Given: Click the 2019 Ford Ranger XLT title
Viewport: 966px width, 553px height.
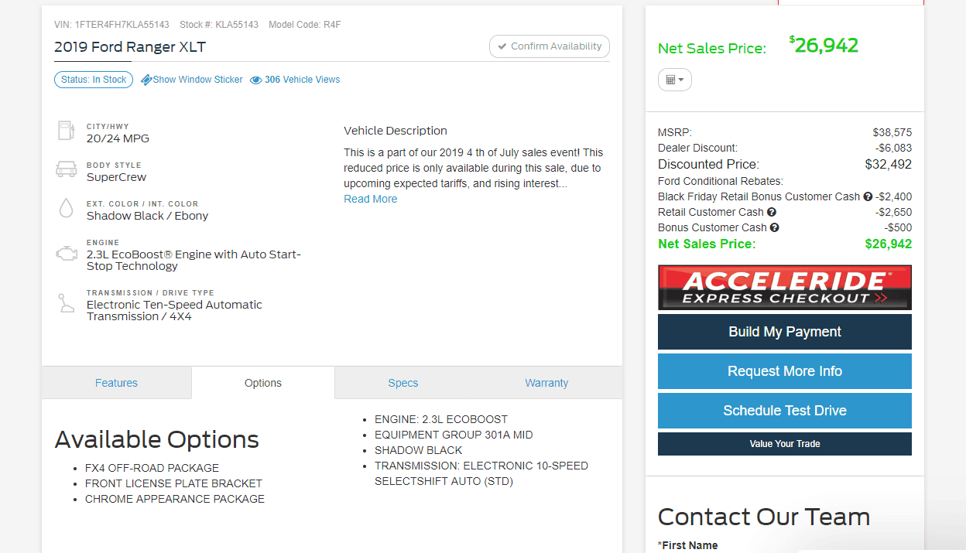Looking at the screenshot, I should click(130, 47).
